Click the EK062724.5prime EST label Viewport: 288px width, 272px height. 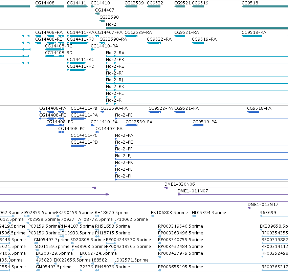98,253
